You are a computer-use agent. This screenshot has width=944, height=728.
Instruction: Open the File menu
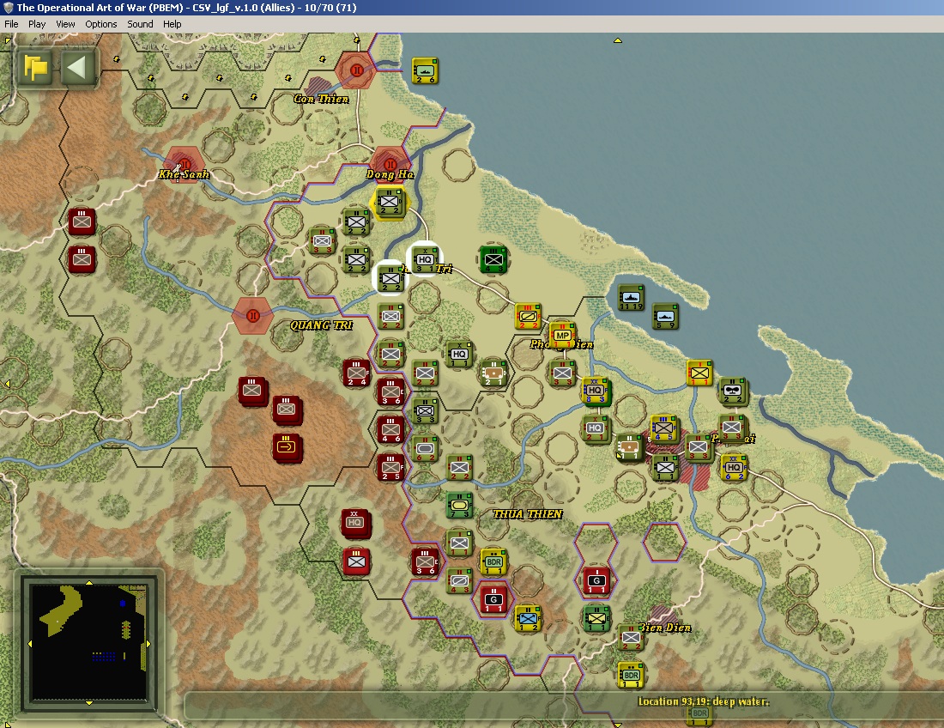(11, 24)
